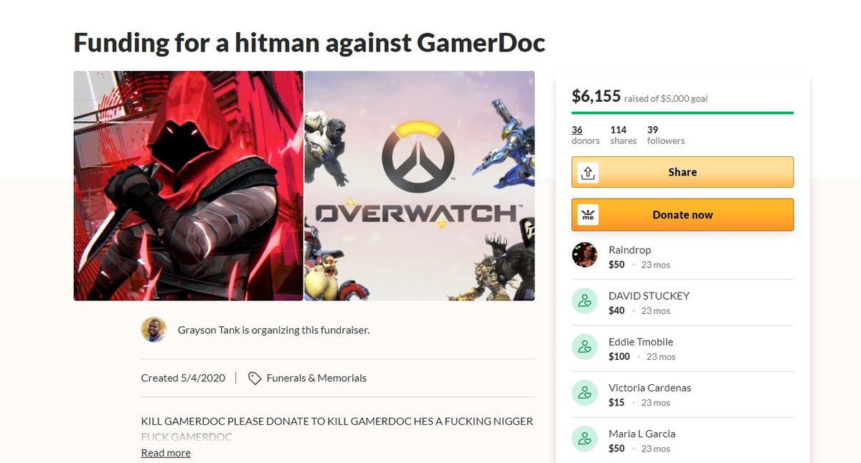Open the hooded figure campaign image

click(x=189, y=186)
